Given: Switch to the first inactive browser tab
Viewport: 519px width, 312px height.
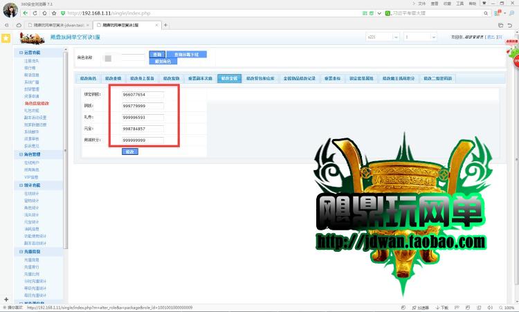Looking at the screenshot, I should [x=59, y=25].
